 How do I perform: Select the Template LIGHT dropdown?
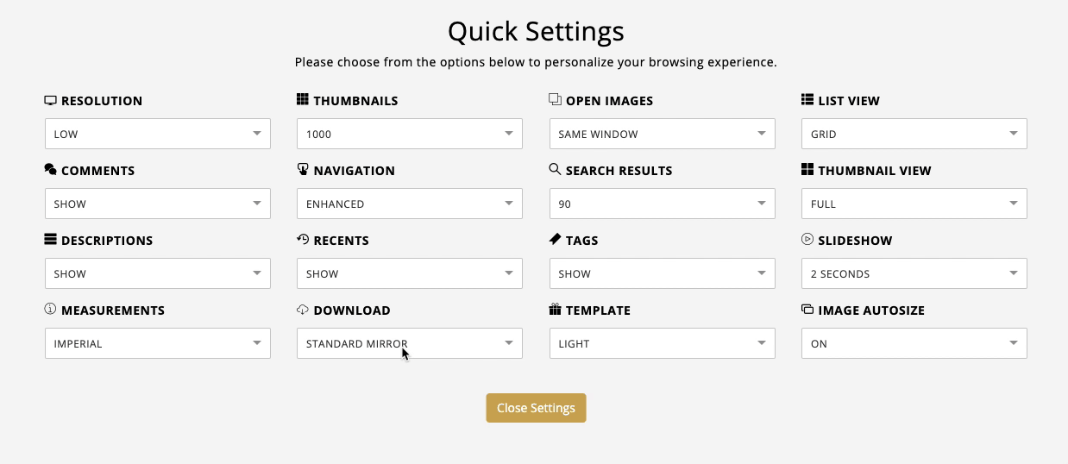(x=662, y=343)
